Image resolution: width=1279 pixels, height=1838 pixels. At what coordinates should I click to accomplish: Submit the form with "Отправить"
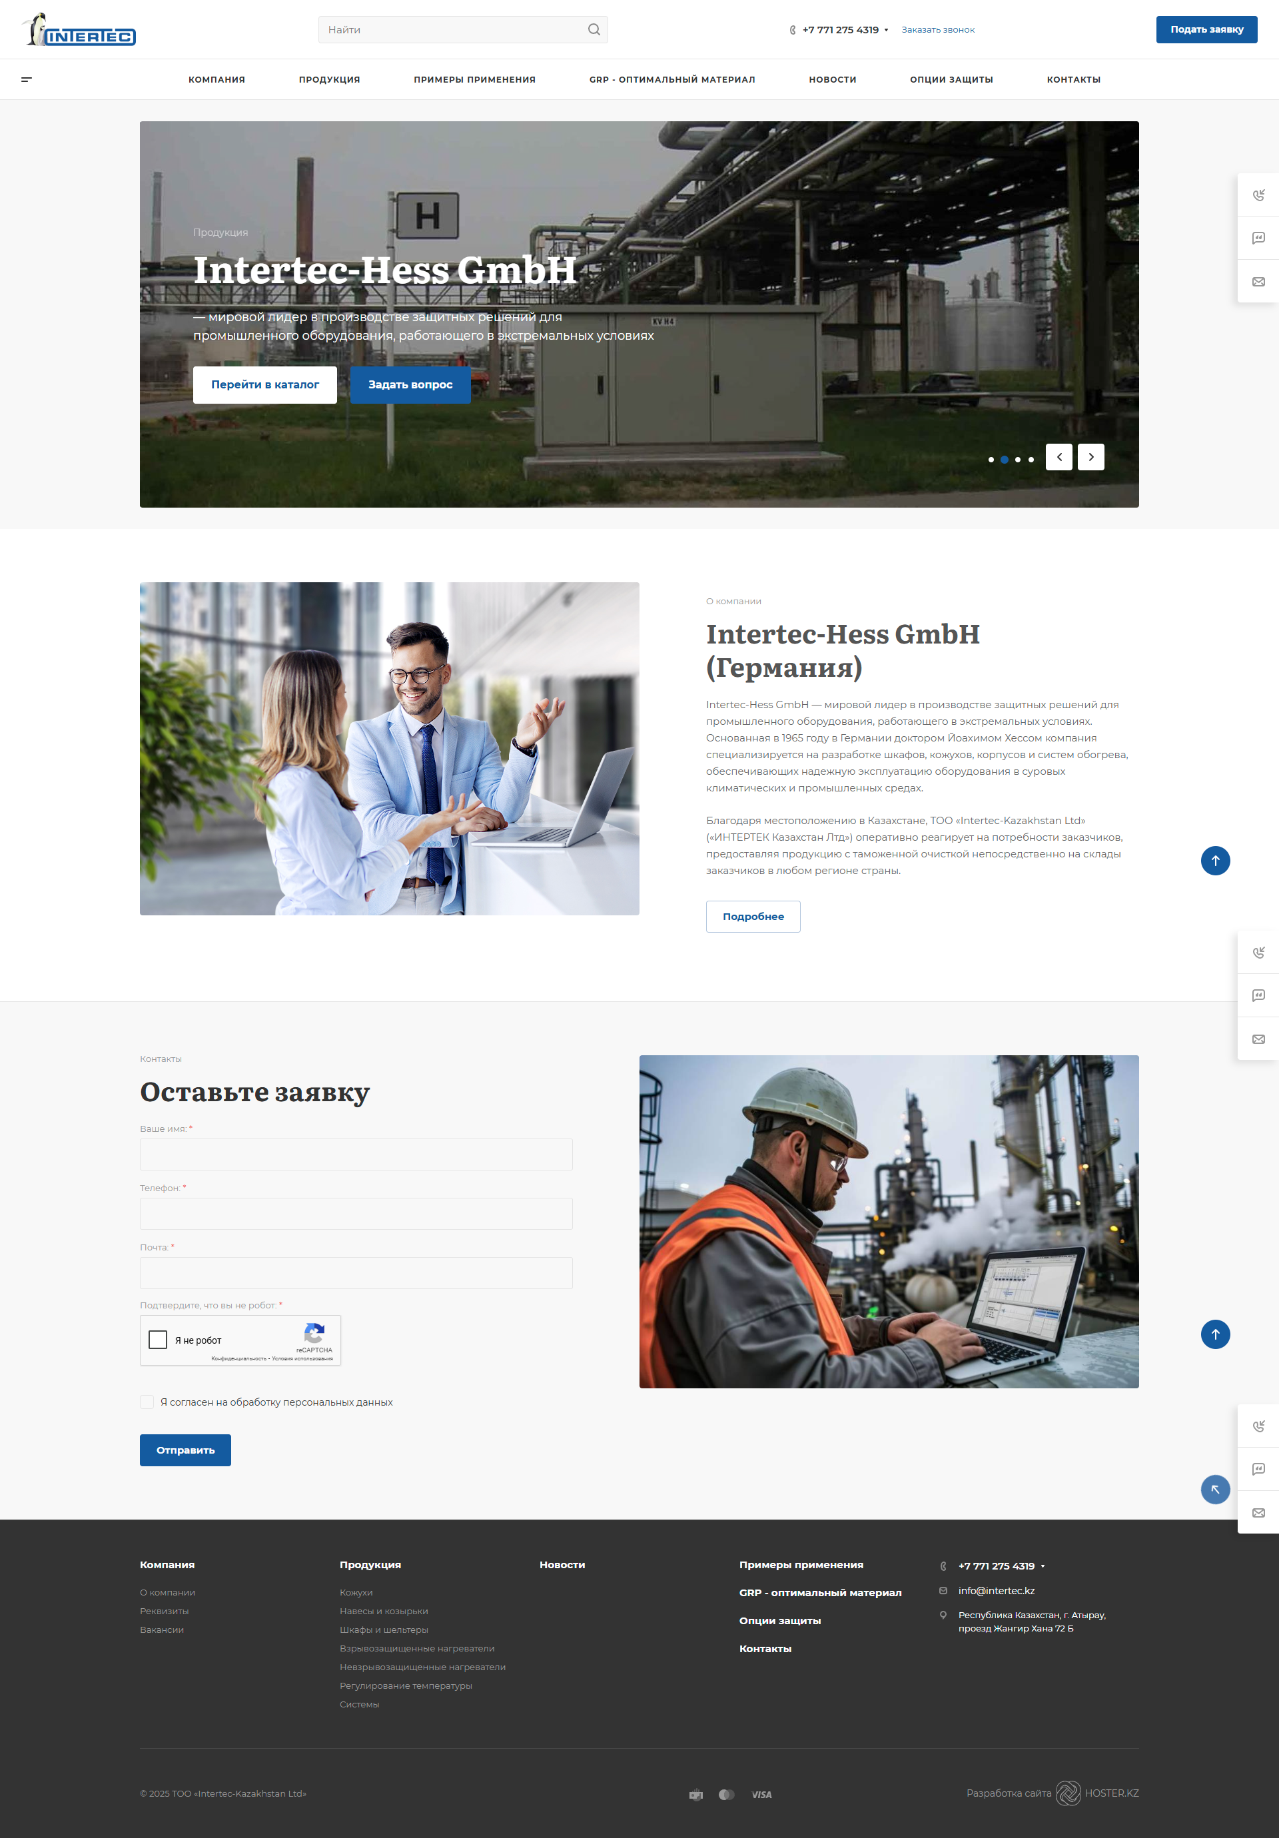coord(186,1450)
